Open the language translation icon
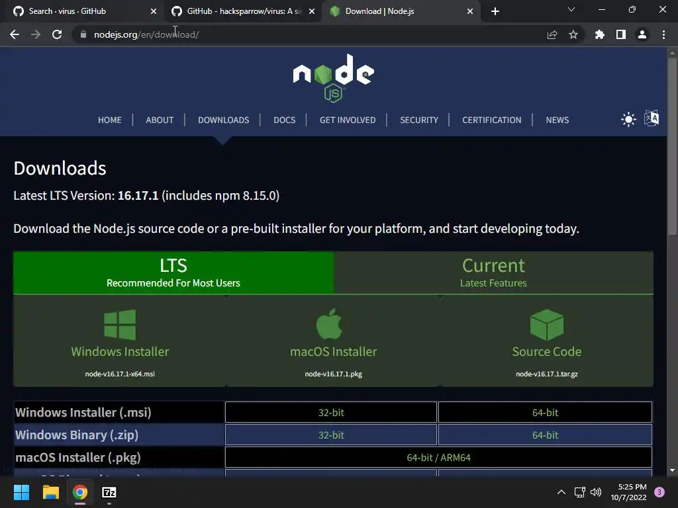Screen dimensions: 678x508 tap(652, 118)
